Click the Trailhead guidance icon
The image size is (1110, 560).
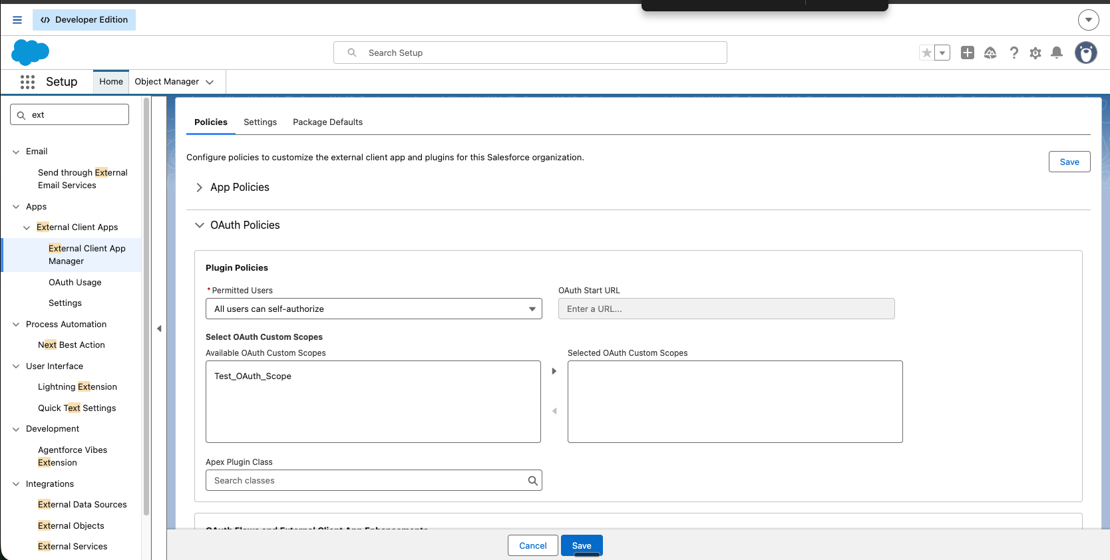coord(990,53)
